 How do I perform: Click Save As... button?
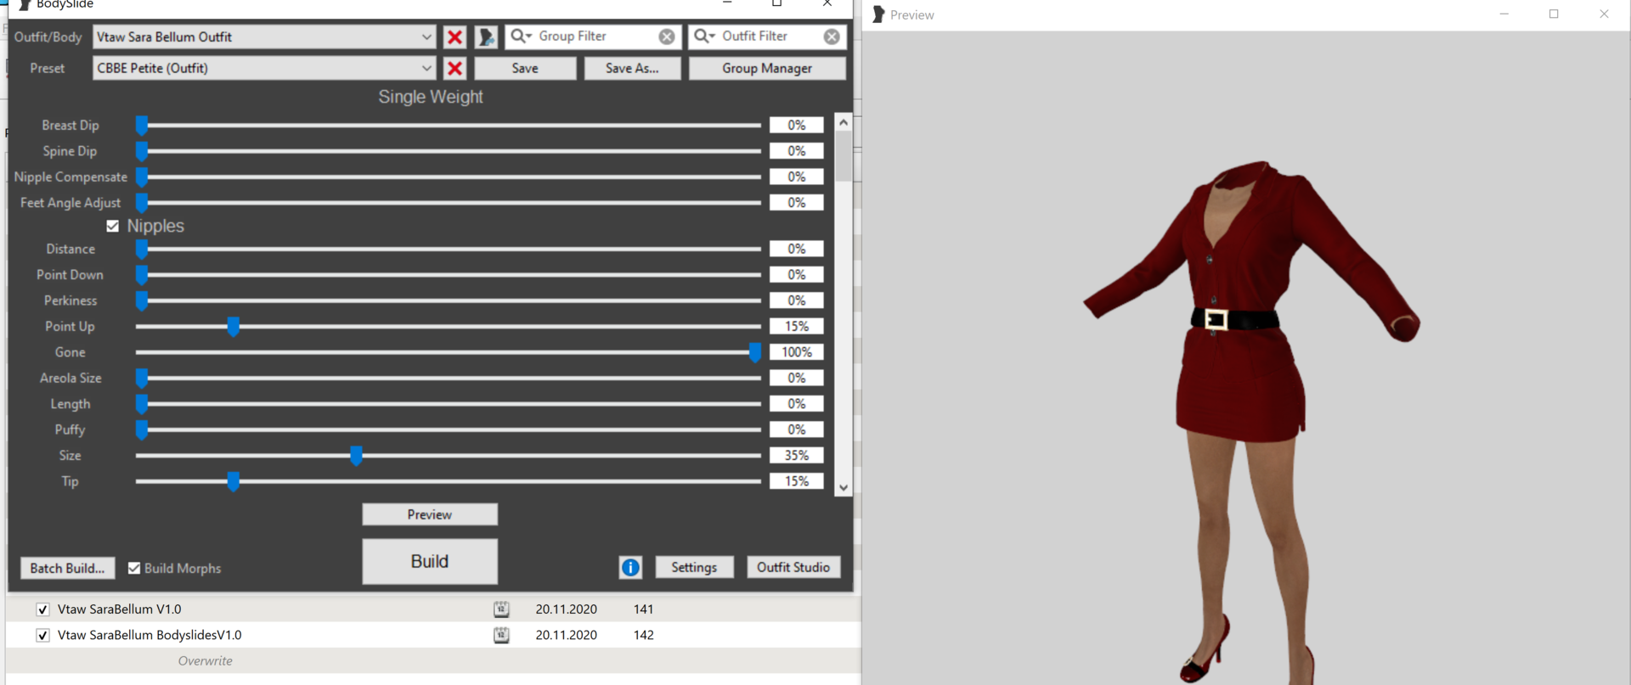coord(632,68)
